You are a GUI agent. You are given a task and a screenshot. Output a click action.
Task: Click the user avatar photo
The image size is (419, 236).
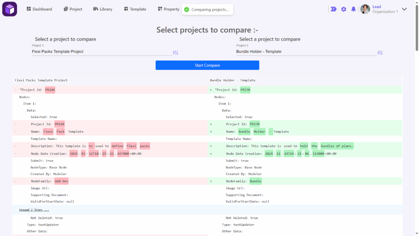pos(365,9)
